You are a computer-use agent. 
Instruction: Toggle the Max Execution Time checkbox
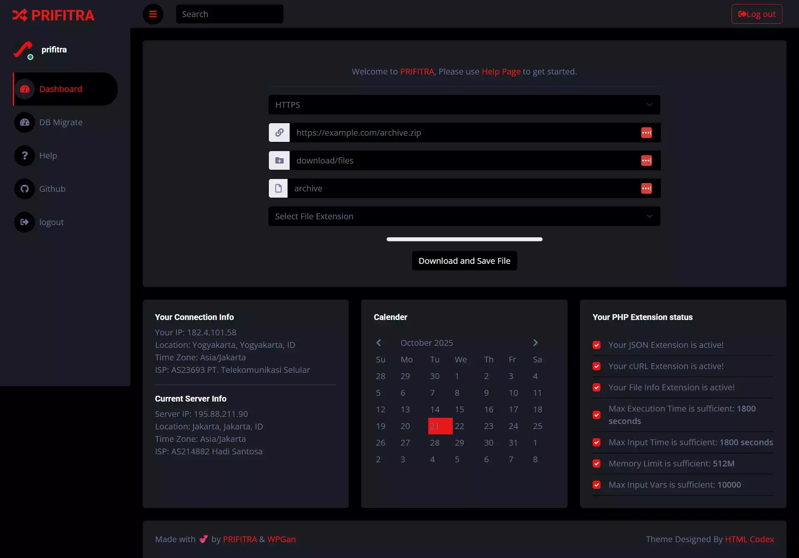pos(597,415)
